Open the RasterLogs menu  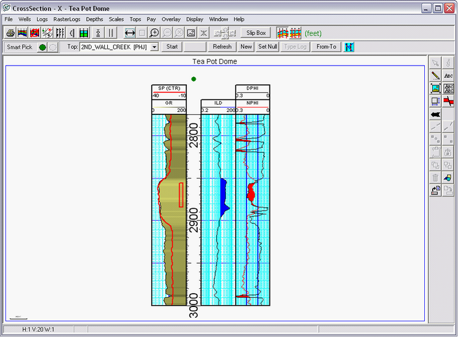click(67, 19)
